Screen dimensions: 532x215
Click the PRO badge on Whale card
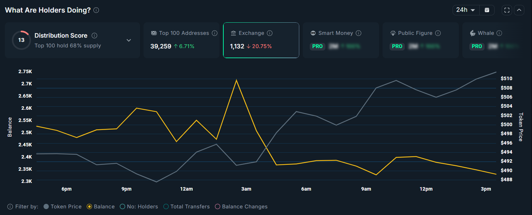[477, 46]
